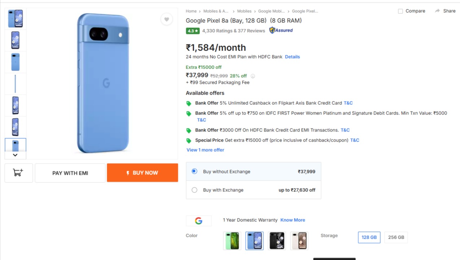Choose the green color variant swatch
Viewport: 460px width, 260px height.
232,241
